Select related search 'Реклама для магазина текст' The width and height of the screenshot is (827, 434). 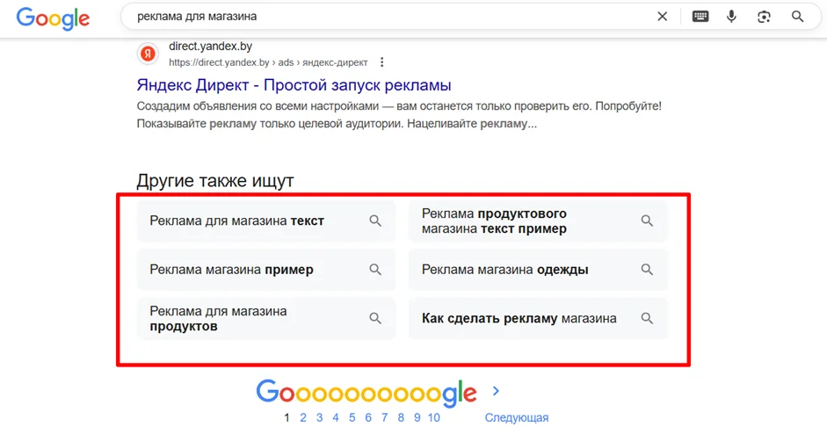tap(265, 221)
